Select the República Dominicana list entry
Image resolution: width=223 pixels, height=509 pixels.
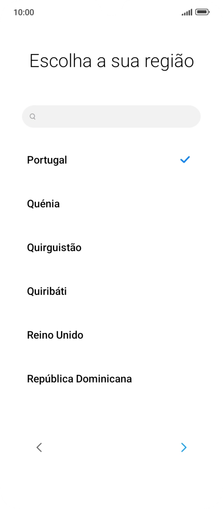(x=79, y=379)
